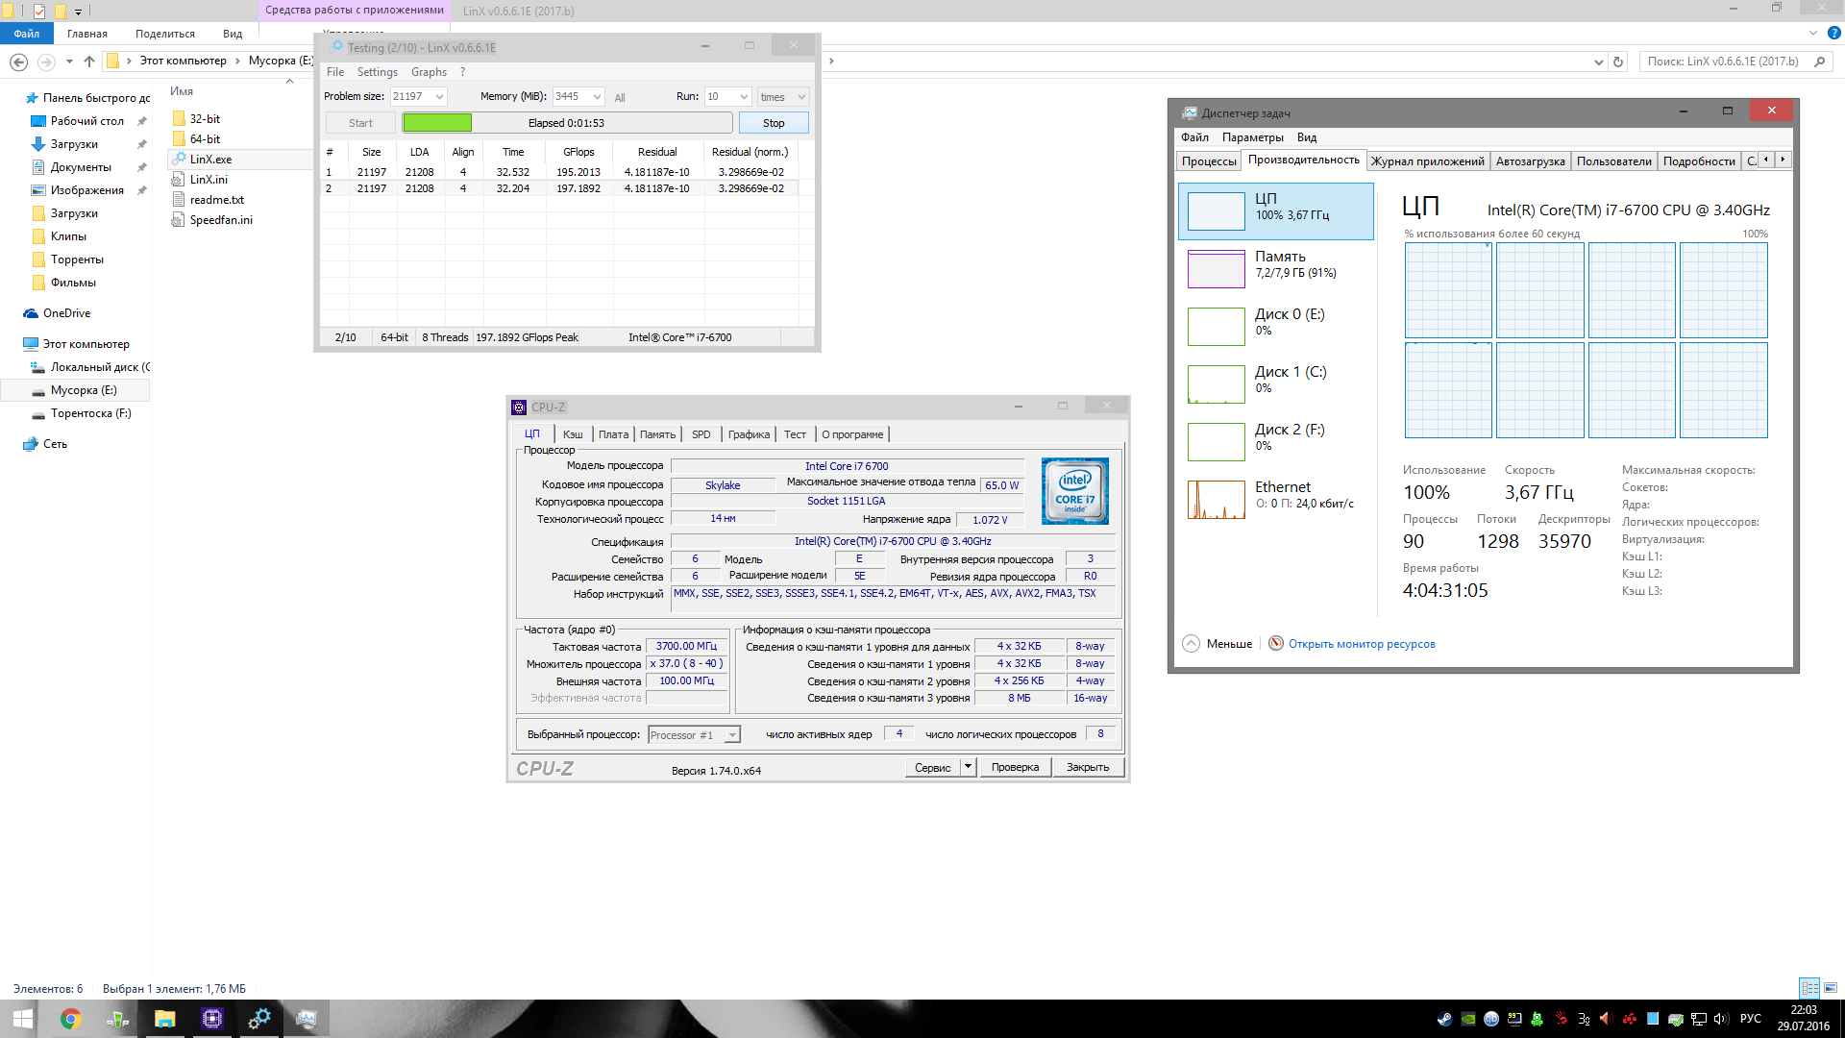
Task: Click the LinX elapsed progress bar
Action: 567,123
